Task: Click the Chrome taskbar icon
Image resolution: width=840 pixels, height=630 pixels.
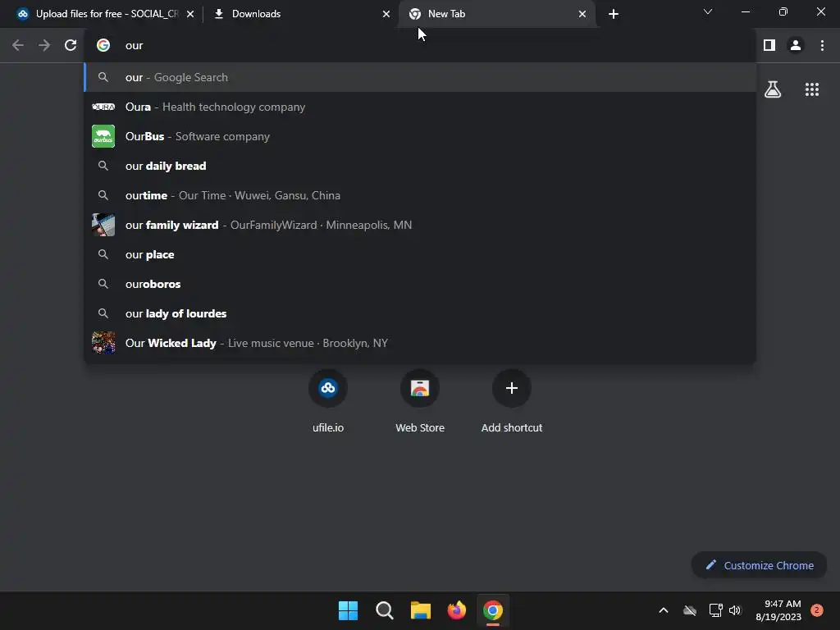Action: tap(493, 610)
